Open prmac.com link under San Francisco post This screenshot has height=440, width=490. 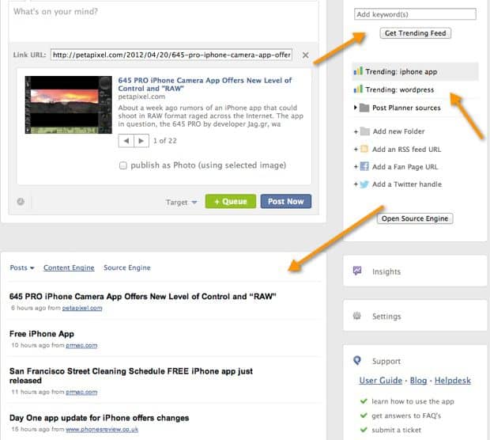81,392
